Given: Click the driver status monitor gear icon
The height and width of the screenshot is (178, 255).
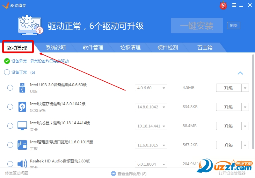Looking at the screenshot, I should [x=30, y=25].
